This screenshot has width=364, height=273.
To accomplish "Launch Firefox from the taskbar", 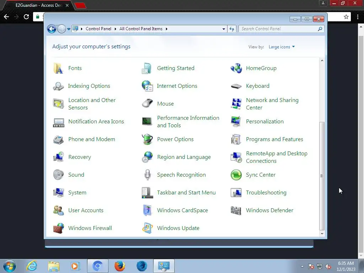I will pos(120,266).
